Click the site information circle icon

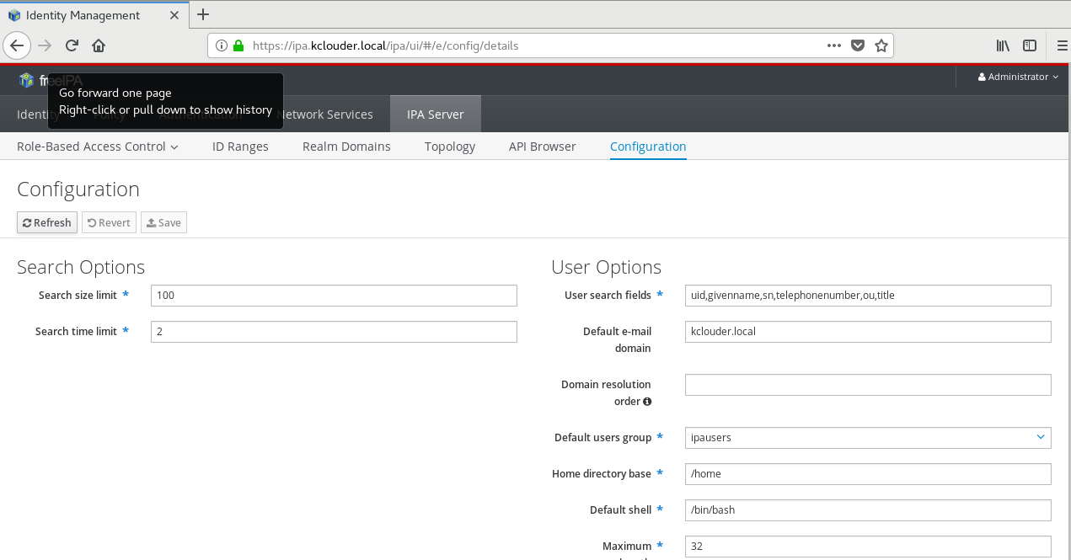222,45
